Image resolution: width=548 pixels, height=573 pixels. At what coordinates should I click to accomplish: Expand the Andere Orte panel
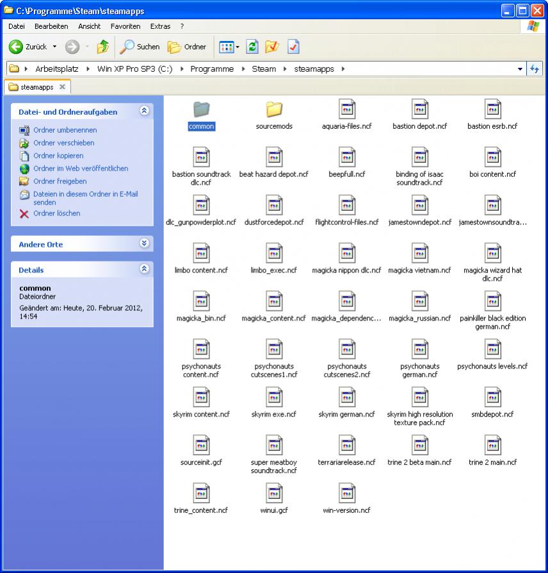(x=144, y=243)
